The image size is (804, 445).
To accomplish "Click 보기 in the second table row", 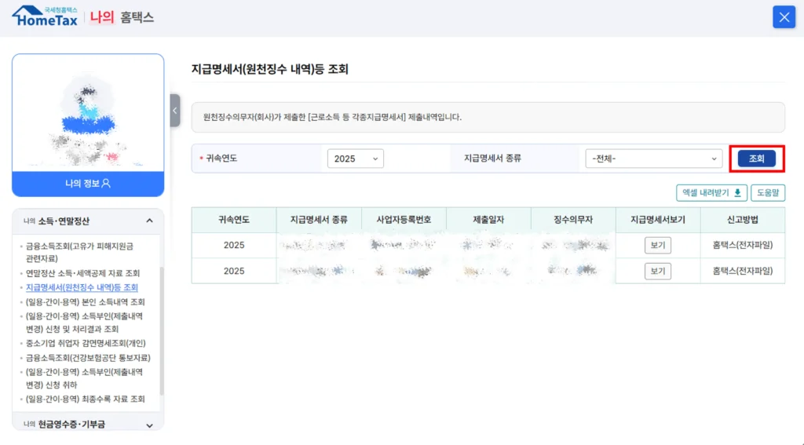I will [x=658, y=272].
